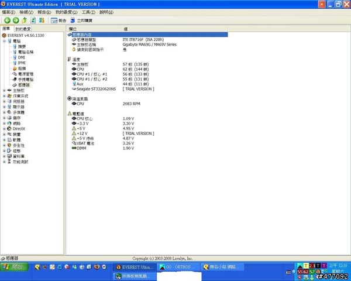Select the '2083 RPM' fan value

click(x=132, y=104)
